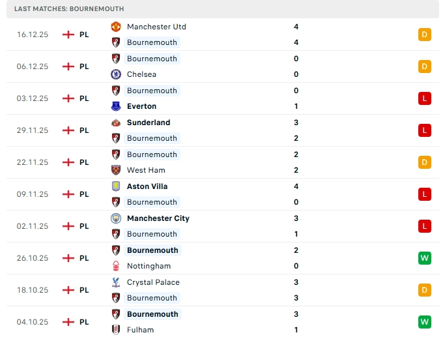Click the Everton club crest icon
Screen dimensions: 445x337
coord(116,106)
